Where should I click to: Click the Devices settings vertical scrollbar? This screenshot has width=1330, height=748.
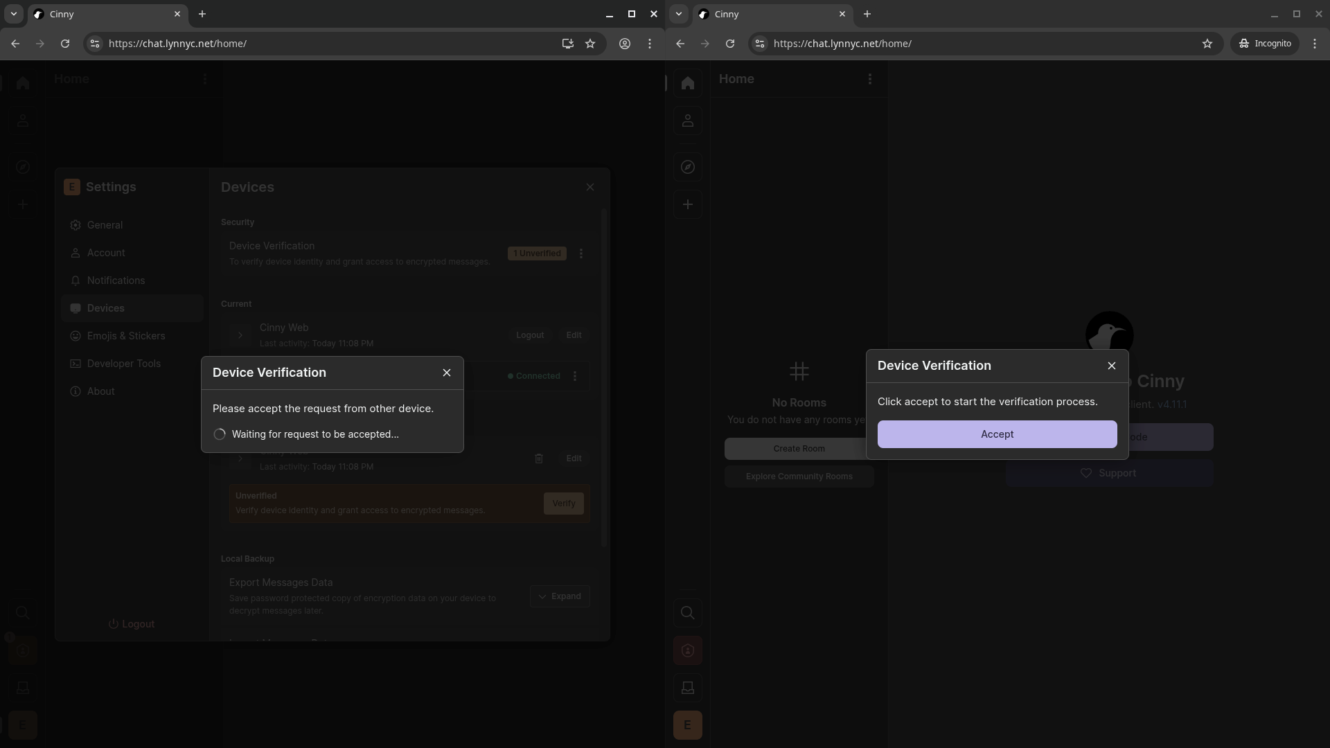pos(604,377)
